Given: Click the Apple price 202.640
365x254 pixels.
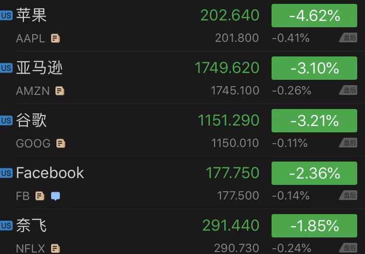Looking at the screenshot, I should [230, 16].
